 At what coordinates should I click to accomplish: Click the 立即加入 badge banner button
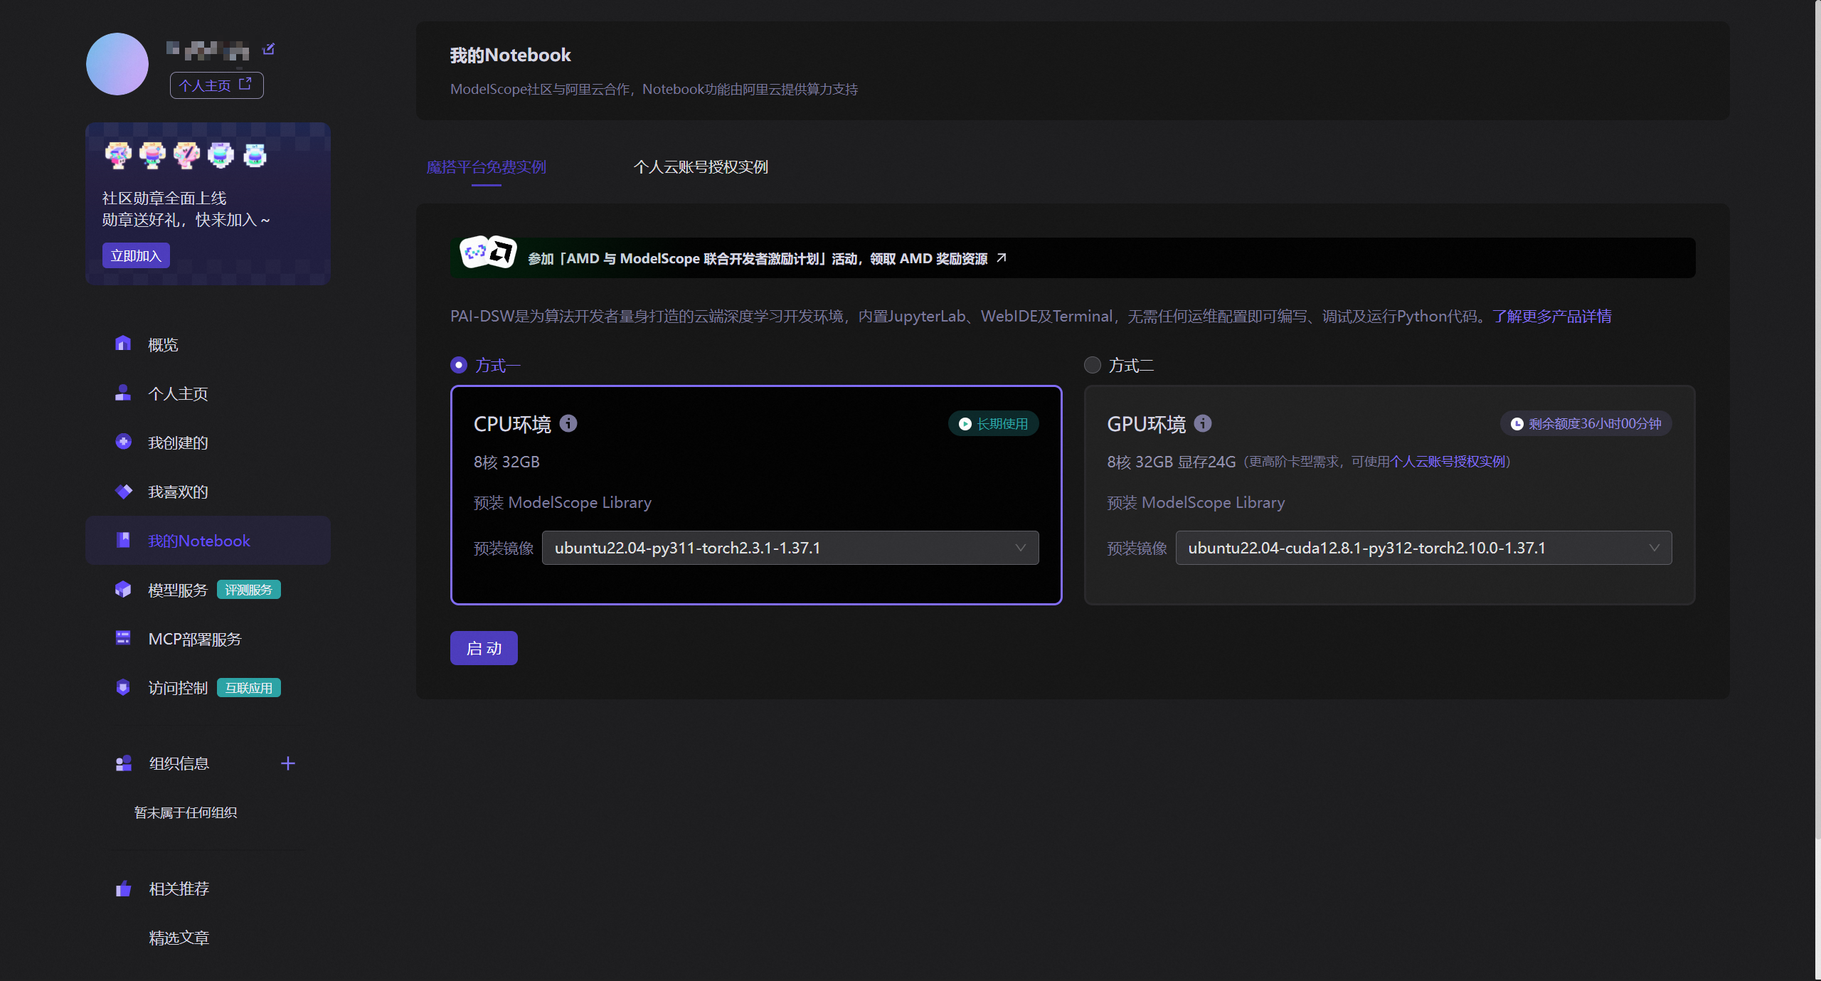(x=136, y=255)
